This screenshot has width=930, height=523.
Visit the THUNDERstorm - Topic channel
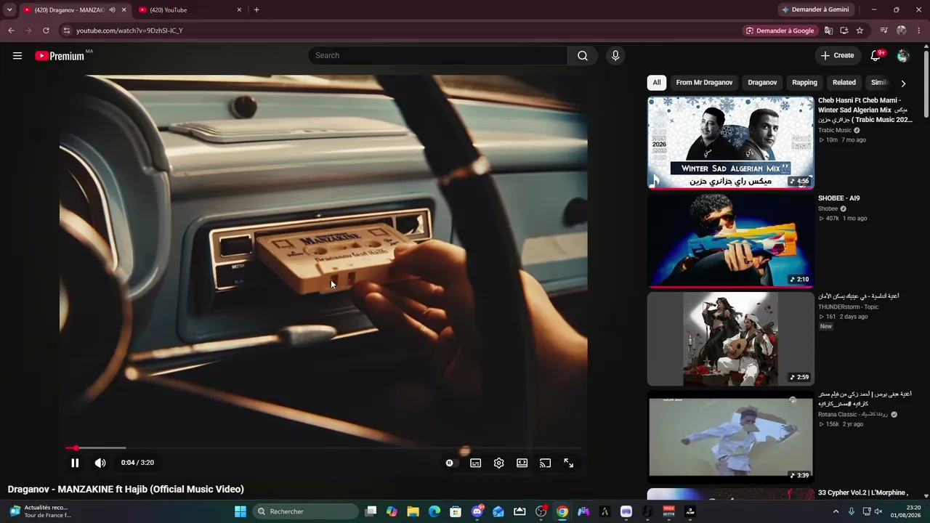849,307
